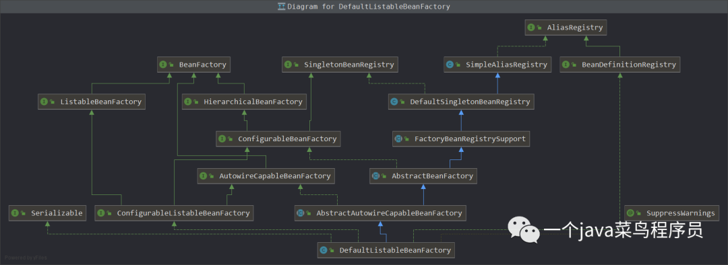Select the BeanDefinitionRegistry node
Viewport: 728px width, 265px height.
coord(620,65)
